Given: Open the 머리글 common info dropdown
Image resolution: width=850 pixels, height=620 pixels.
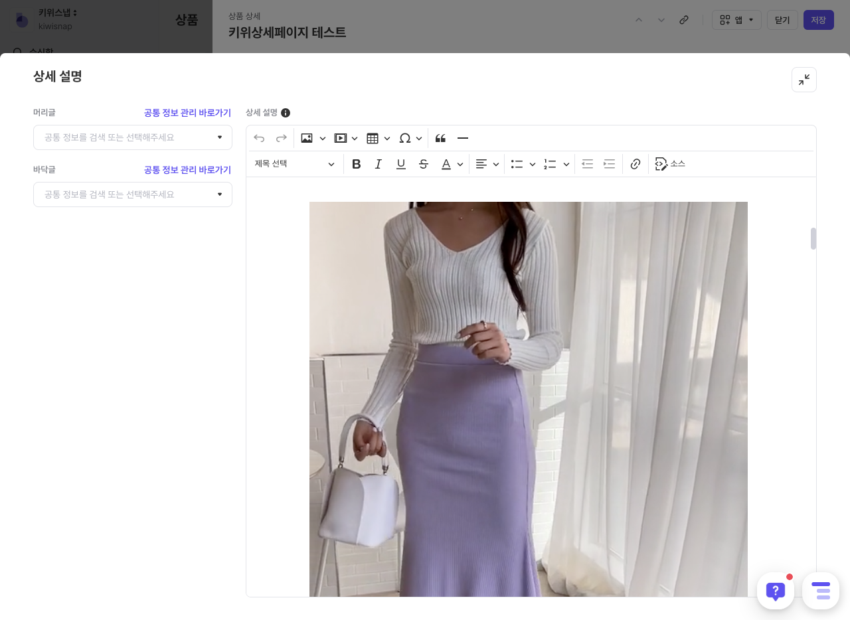Looking at the screenshot, I should pyautogui.click(x=133, y=137).
